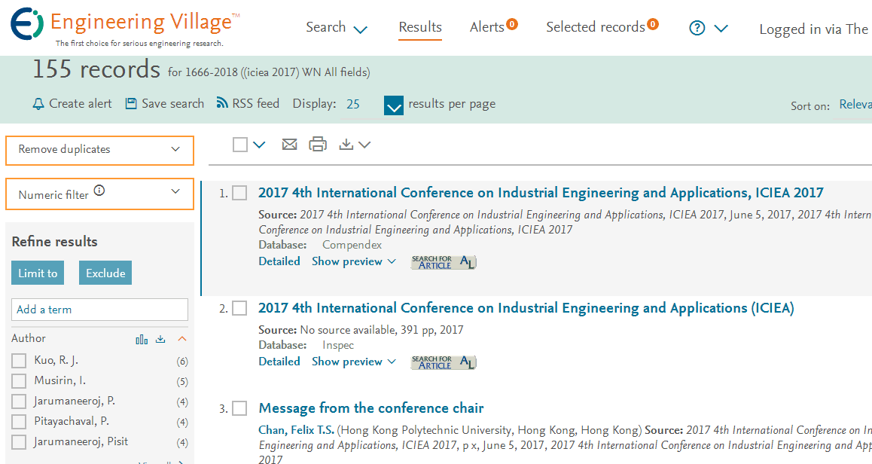
Task: Check the box for record 2
Action: (x=239, y=308)
